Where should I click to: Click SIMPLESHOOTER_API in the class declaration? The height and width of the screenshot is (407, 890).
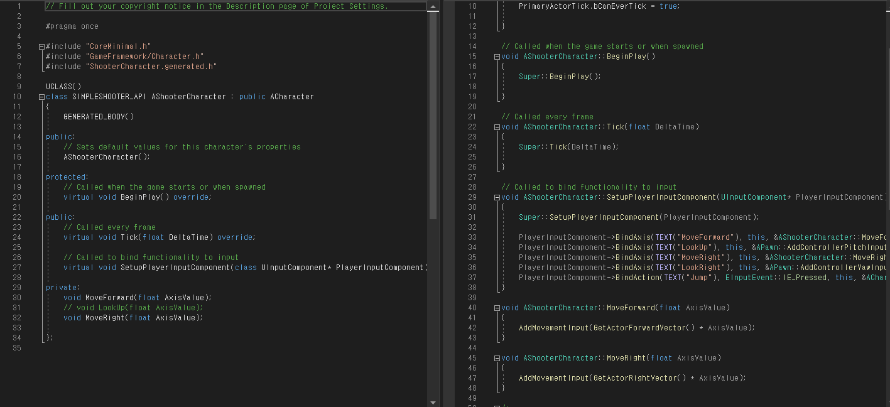(109, 97)
